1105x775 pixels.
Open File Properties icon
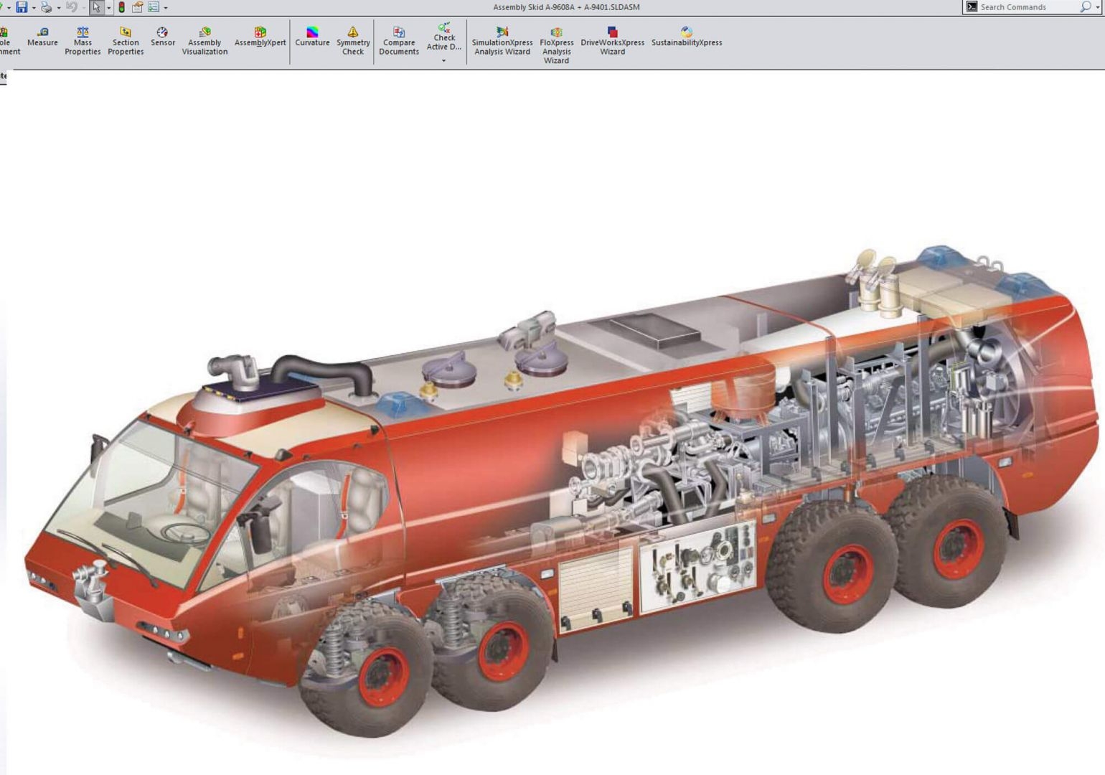[137, 7]
